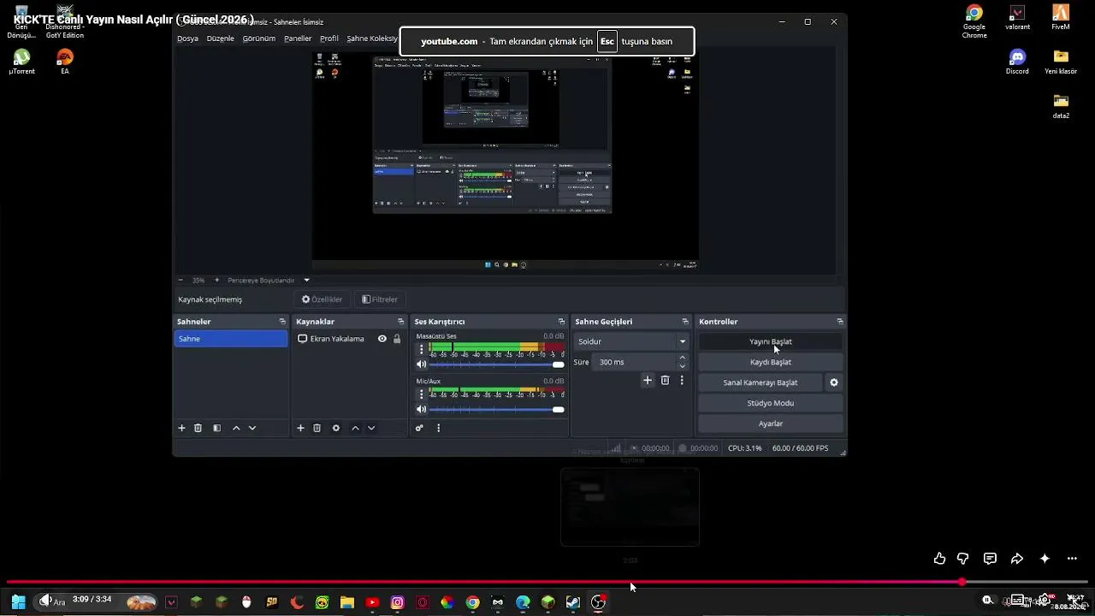Image resolution: width=1095 pixels, height=616 pixels.
Task: Enable Stüdyo Modu
Action: (x=771, y=403)
